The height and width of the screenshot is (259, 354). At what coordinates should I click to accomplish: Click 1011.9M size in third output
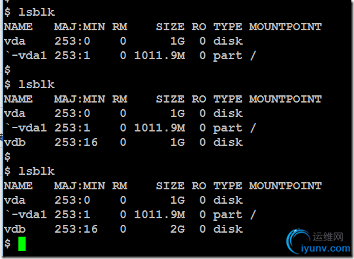click(x=160, y=214)
